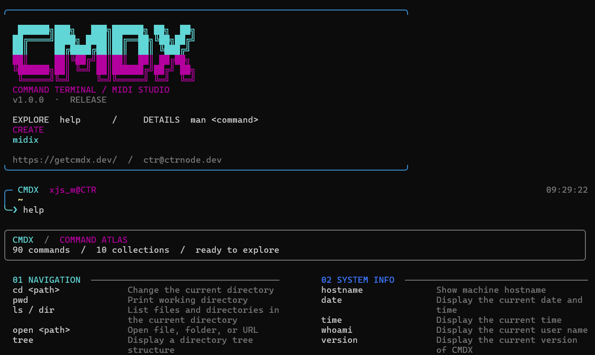Screen dimensions: 595x355
Task: Click the ls / dir command entry
Action: [34, 310]
